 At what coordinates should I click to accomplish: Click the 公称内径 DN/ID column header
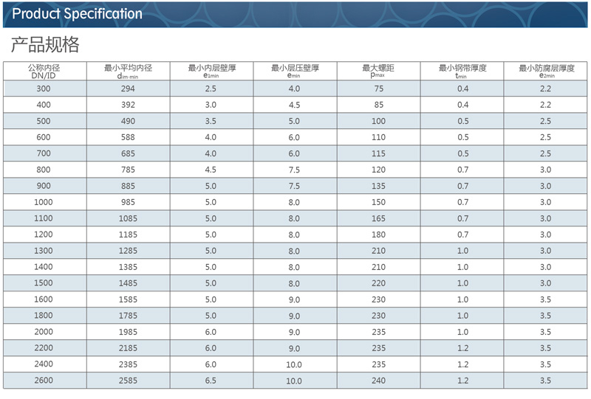44,71
